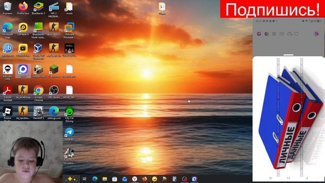Click the webcam overlay video
This screenshot has width=325, height=183.
tap(31, 152)
